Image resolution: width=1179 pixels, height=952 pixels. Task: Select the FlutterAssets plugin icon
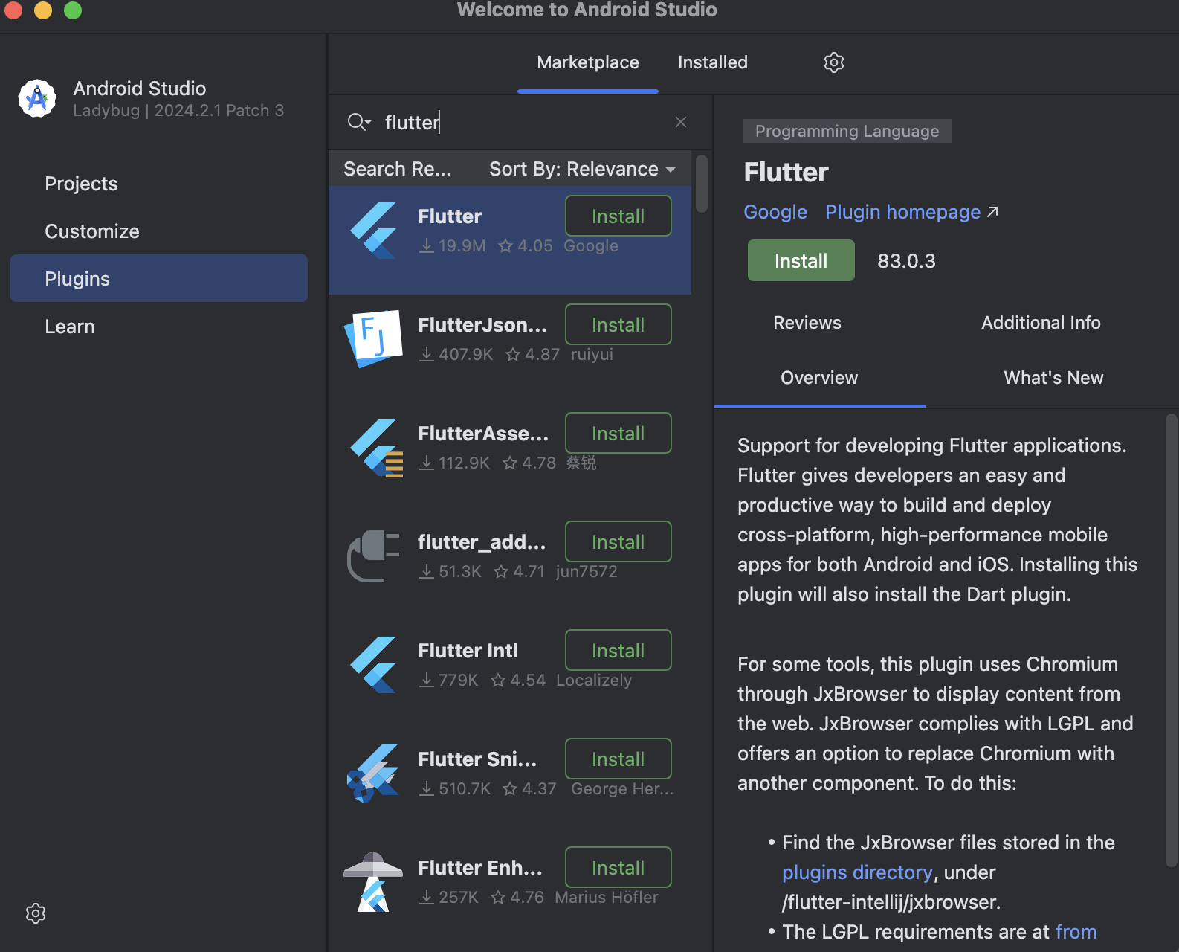(376, 448)
